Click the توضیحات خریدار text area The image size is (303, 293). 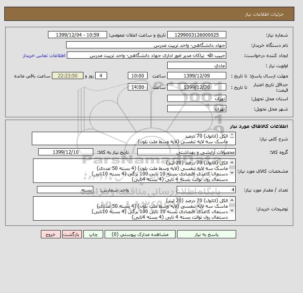click(134, 208)
